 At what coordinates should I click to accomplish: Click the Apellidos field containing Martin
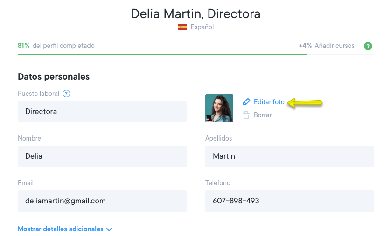[289, 156]
